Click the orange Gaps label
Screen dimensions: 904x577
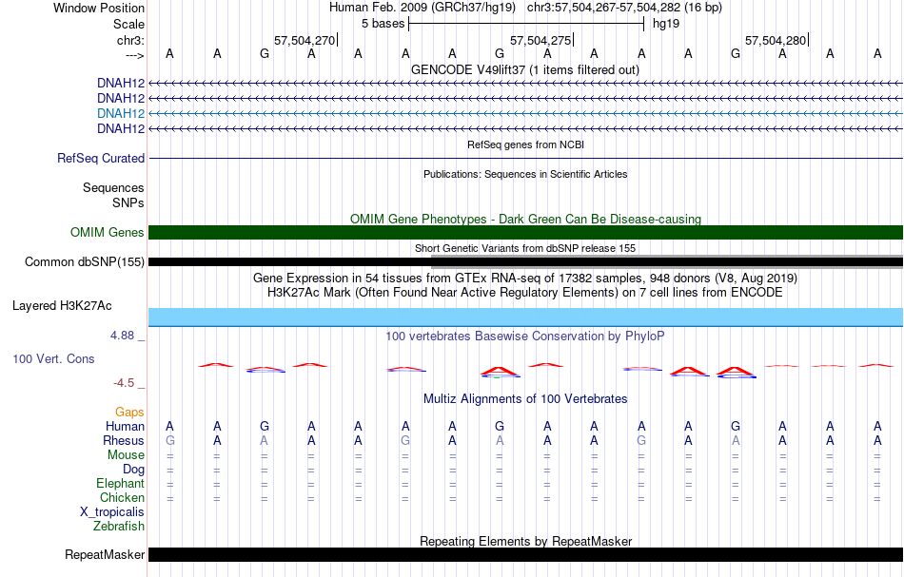click(x=129, y=412)
